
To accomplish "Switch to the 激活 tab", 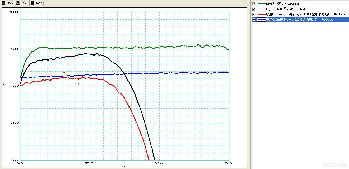I will (x=7, y=3).
